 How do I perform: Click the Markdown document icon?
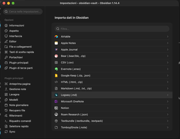click(x=56, y=88)
